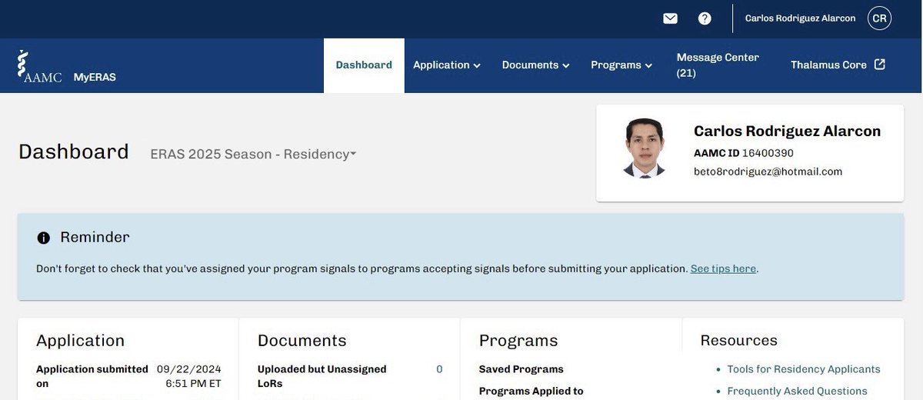Open the See tips here link
923x400 pixels.
723,268
